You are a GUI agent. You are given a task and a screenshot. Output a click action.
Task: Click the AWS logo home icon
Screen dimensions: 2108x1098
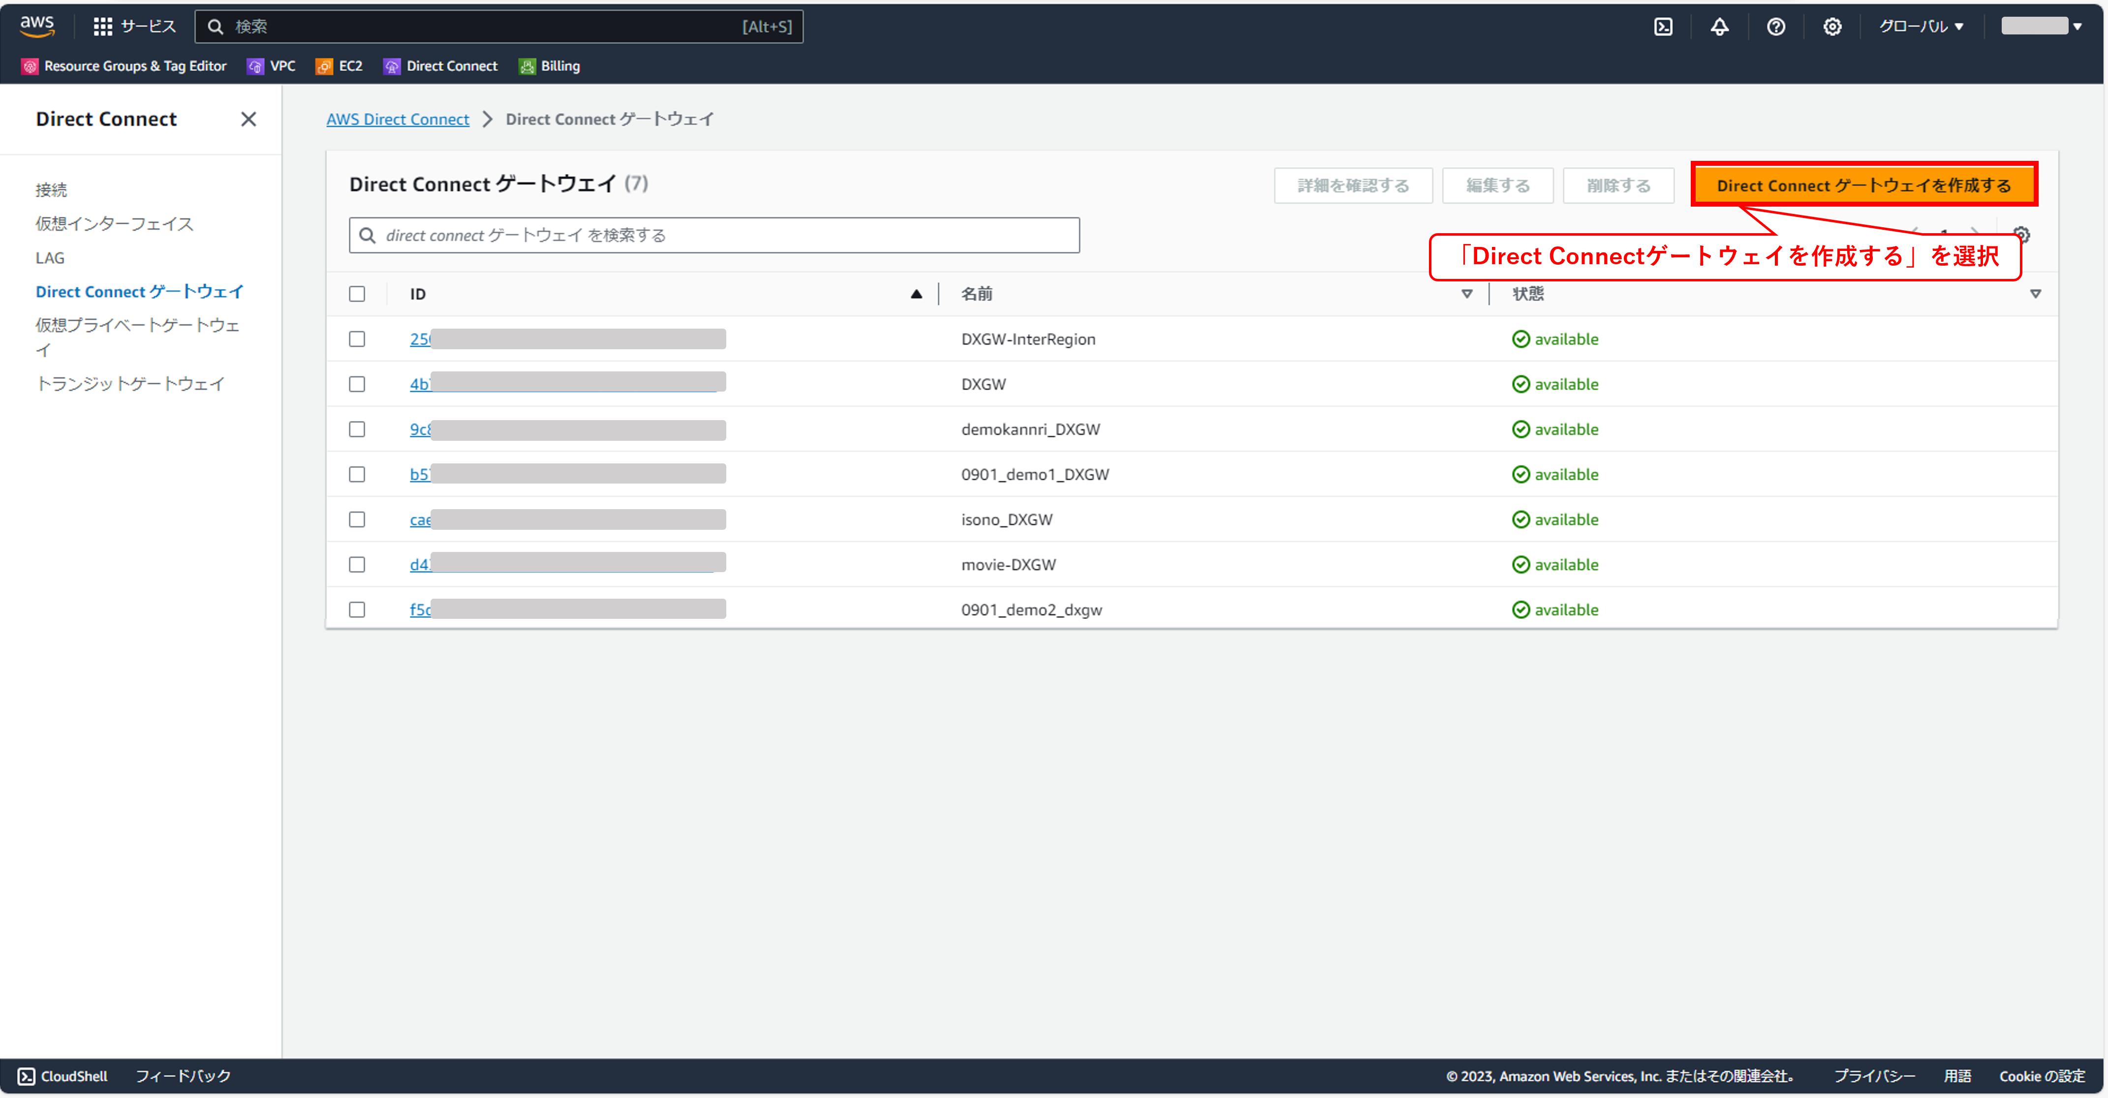[37, 26]
